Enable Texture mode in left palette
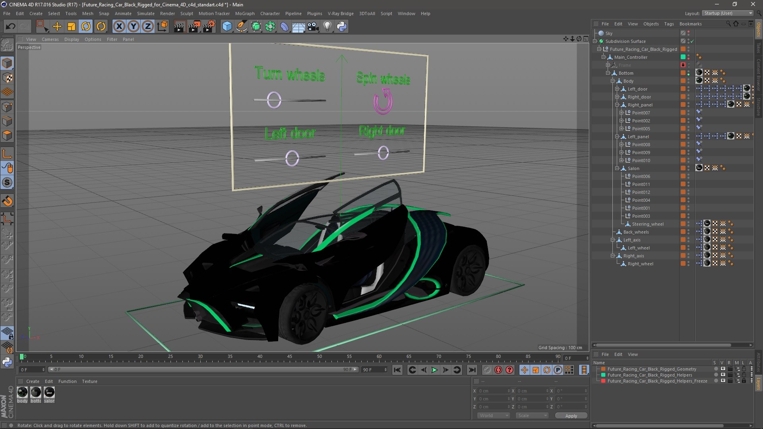763x429 pixels. (7, 78)
